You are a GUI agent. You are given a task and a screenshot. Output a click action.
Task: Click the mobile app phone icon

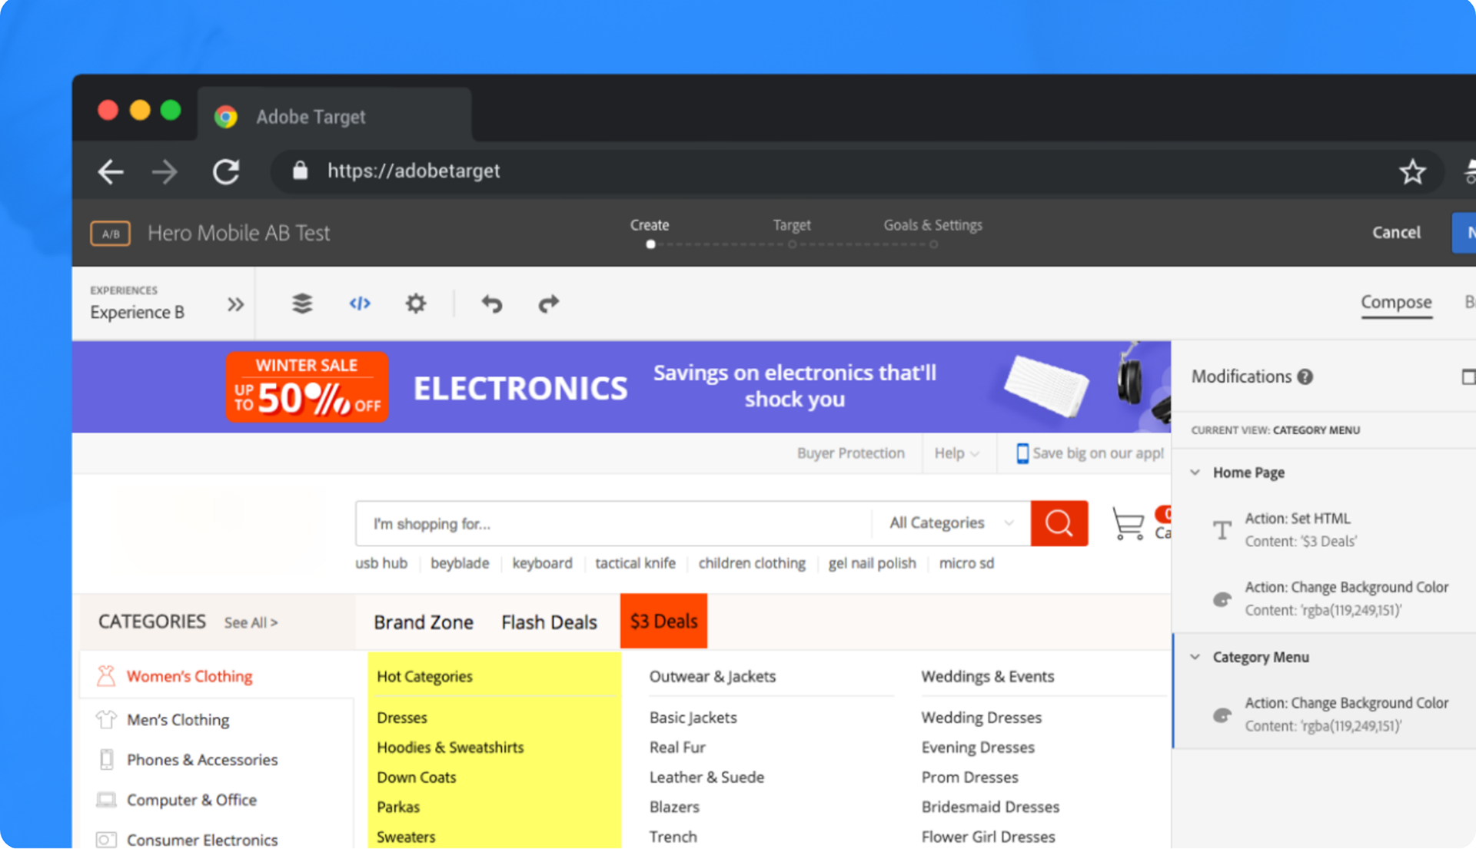click(x=1022, y=453)
